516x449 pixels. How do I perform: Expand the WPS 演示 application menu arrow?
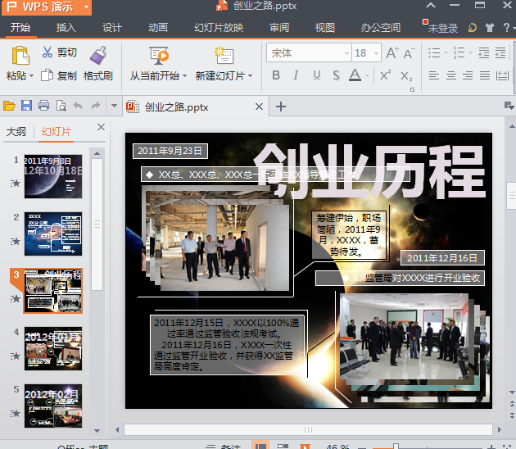point(86,7)
